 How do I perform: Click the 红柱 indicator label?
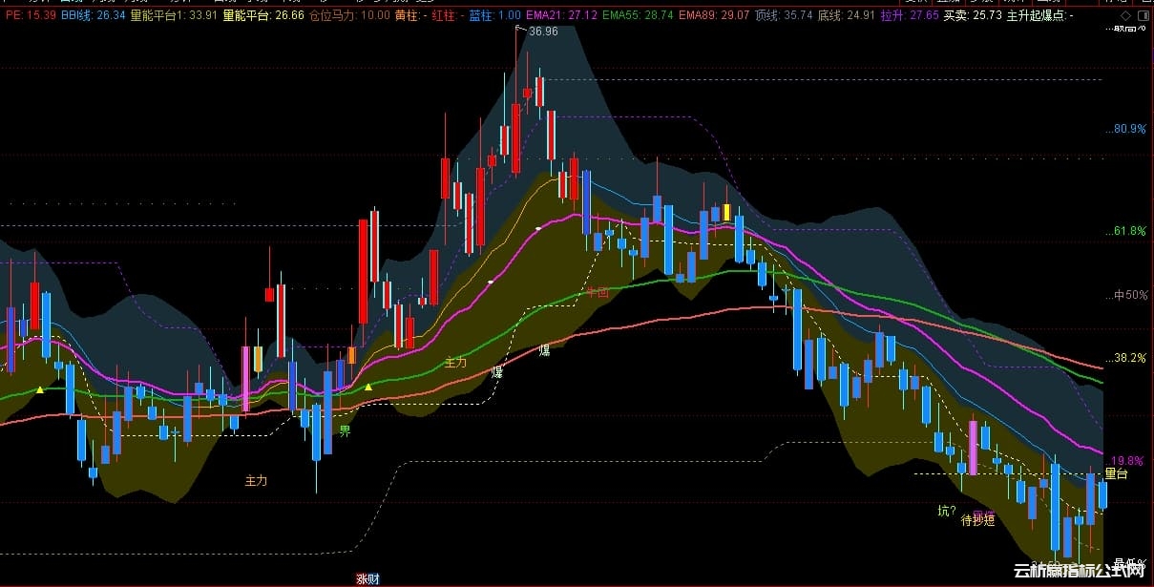point(448,16)
